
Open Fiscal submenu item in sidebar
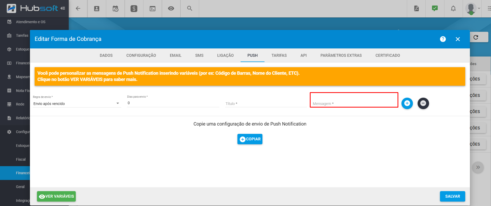click(21, 159)
